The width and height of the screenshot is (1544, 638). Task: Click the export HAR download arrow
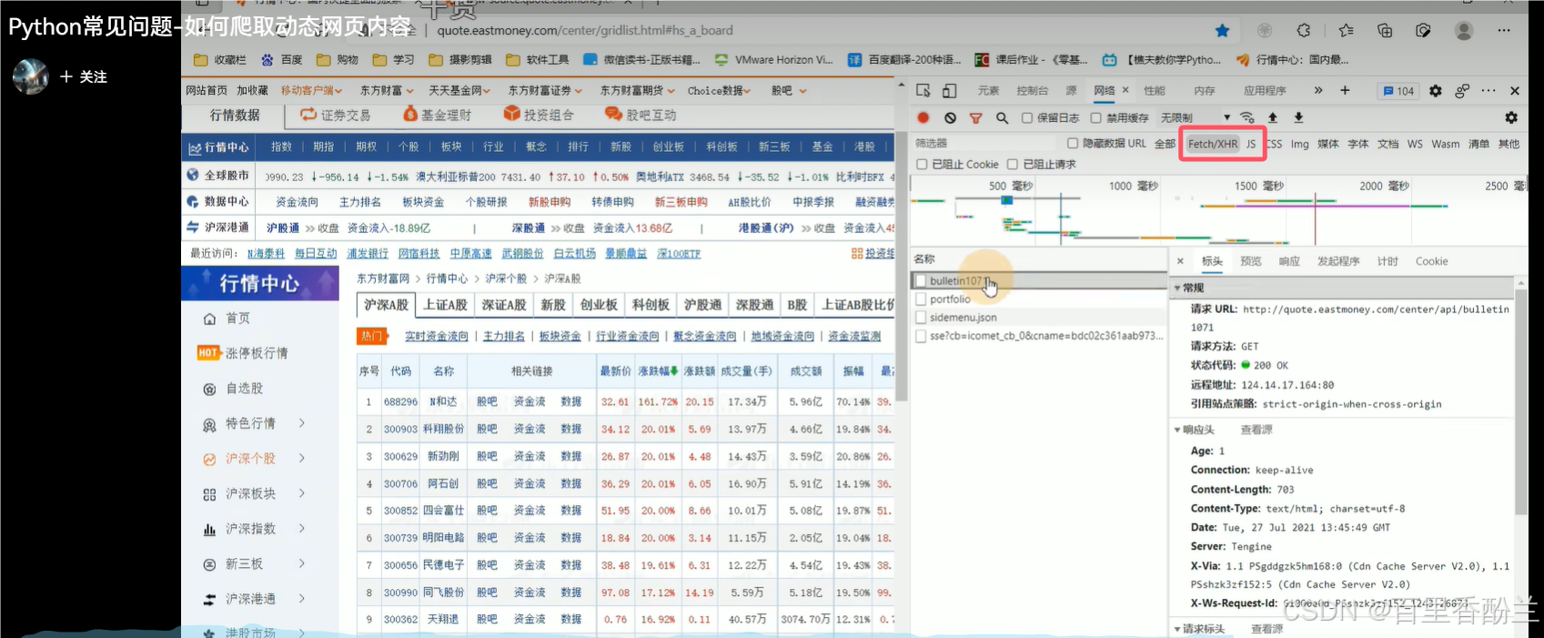tap(1298, 117)
